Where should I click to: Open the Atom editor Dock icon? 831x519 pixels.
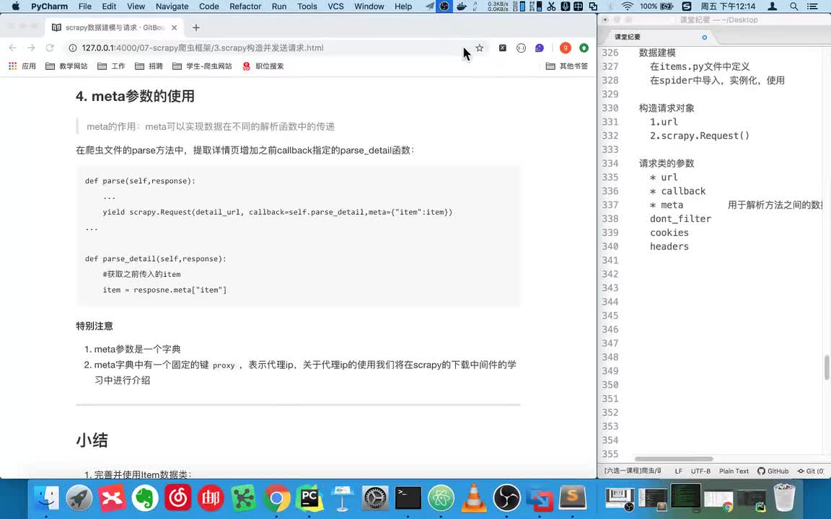(441, 498)
